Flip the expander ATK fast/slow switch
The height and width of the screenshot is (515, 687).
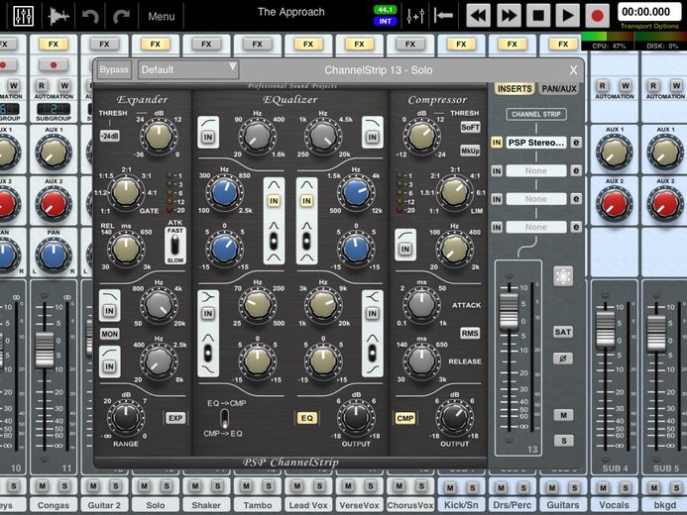click(174, 245)
